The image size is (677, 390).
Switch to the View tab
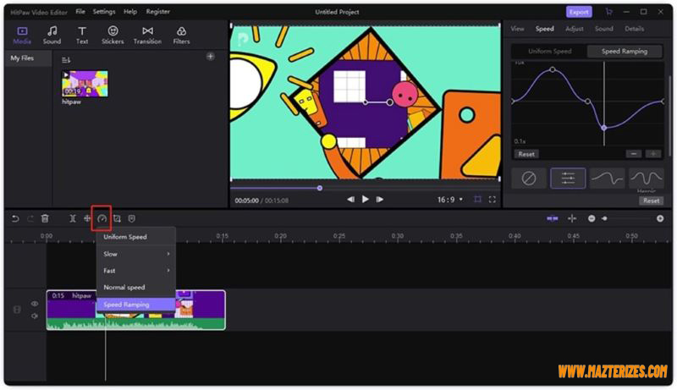(517, 29)
